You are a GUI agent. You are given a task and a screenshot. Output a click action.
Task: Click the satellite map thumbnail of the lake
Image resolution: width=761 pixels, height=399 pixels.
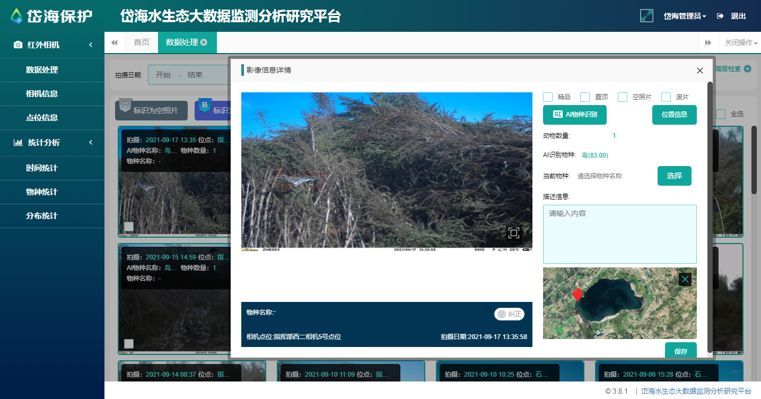pyautogui.click(x=620, y=303)
